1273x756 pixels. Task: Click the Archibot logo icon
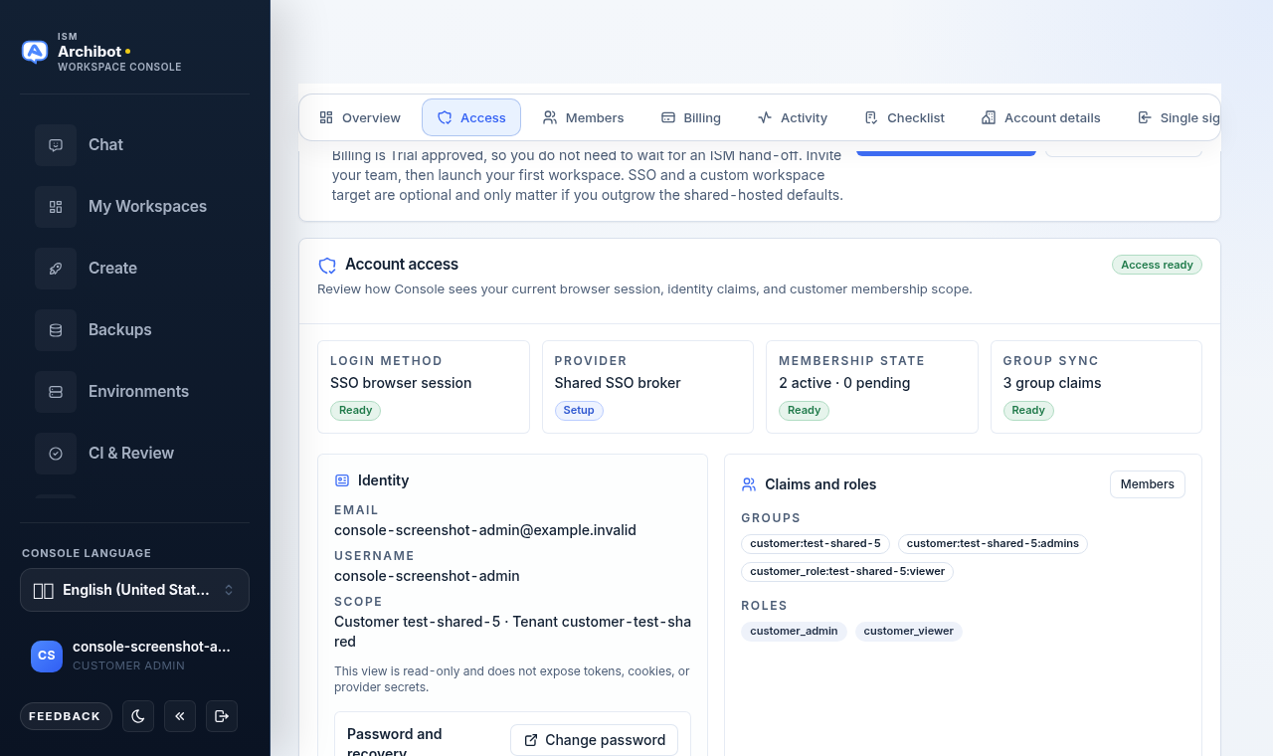(x=35, y=52)
